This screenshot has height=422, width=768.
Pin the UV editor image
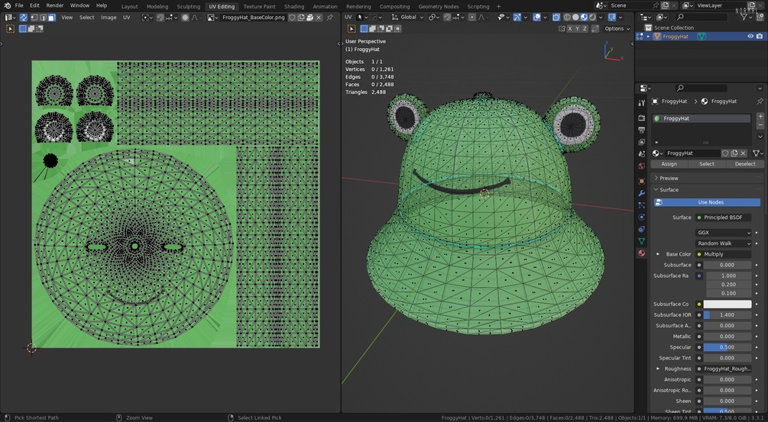point(329,17)
